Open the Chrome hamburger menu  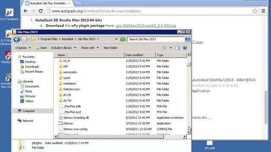pos(263,11)
